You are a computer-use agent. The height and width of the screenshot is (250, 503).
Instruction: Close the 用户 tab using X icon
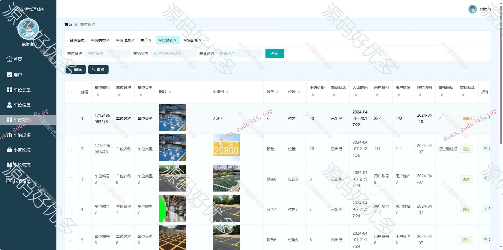pyautogui.click(x=150, y=40)
